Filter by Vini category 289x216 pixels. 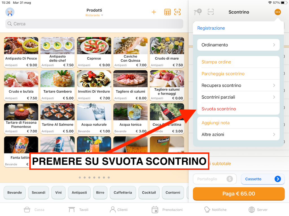click(x=58, y=192)
